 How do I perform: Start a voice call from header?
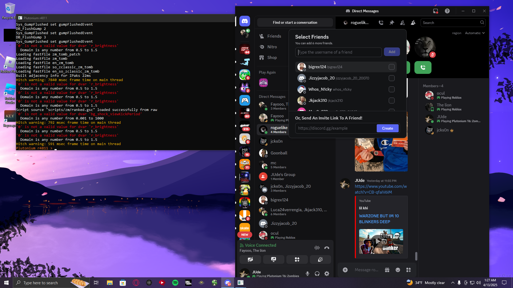pos(381,23)
